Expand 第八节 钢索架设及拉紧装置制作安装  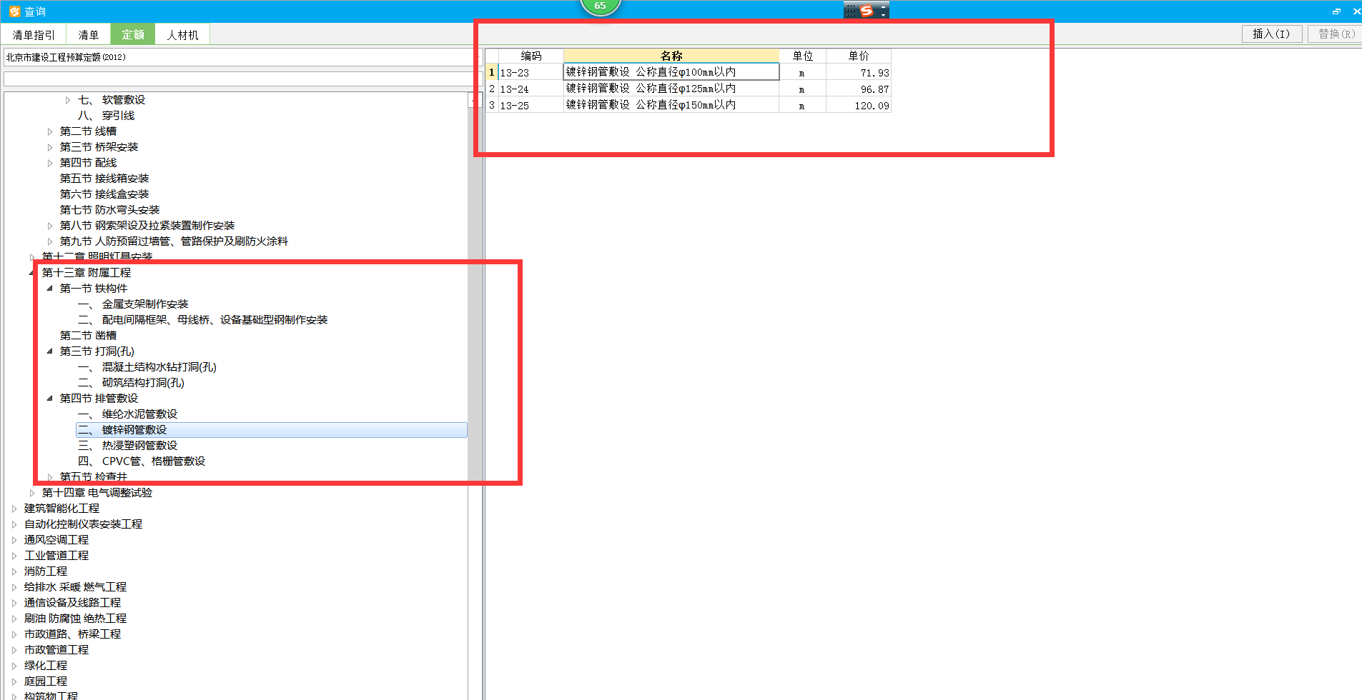click(50, 226)
